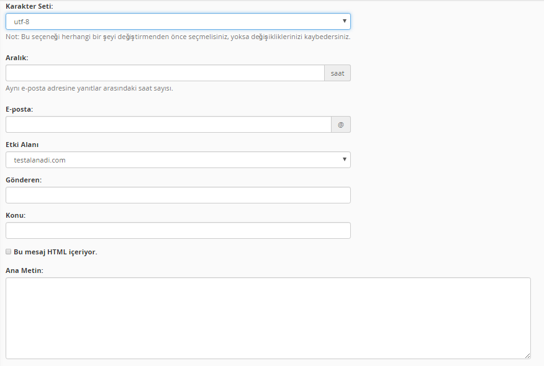Click the "saat" unit addon
544x366 pixels.
click(x=337, y=73)
